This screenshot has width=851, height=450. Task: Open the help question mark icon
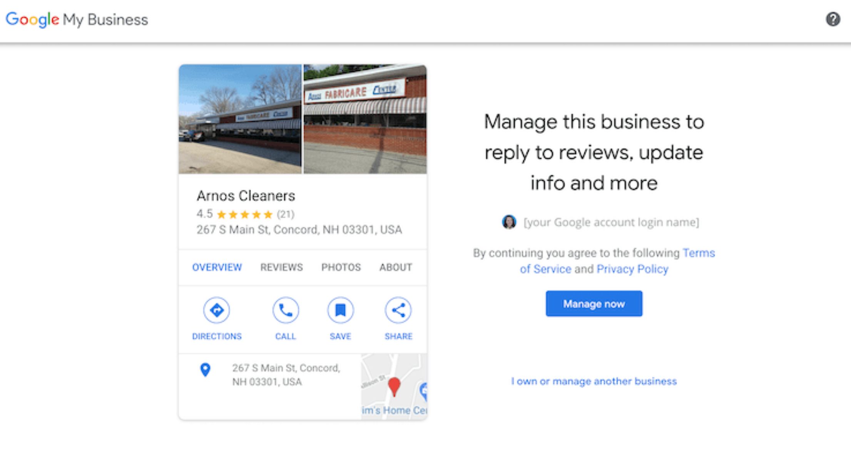(x=833, y=19)
